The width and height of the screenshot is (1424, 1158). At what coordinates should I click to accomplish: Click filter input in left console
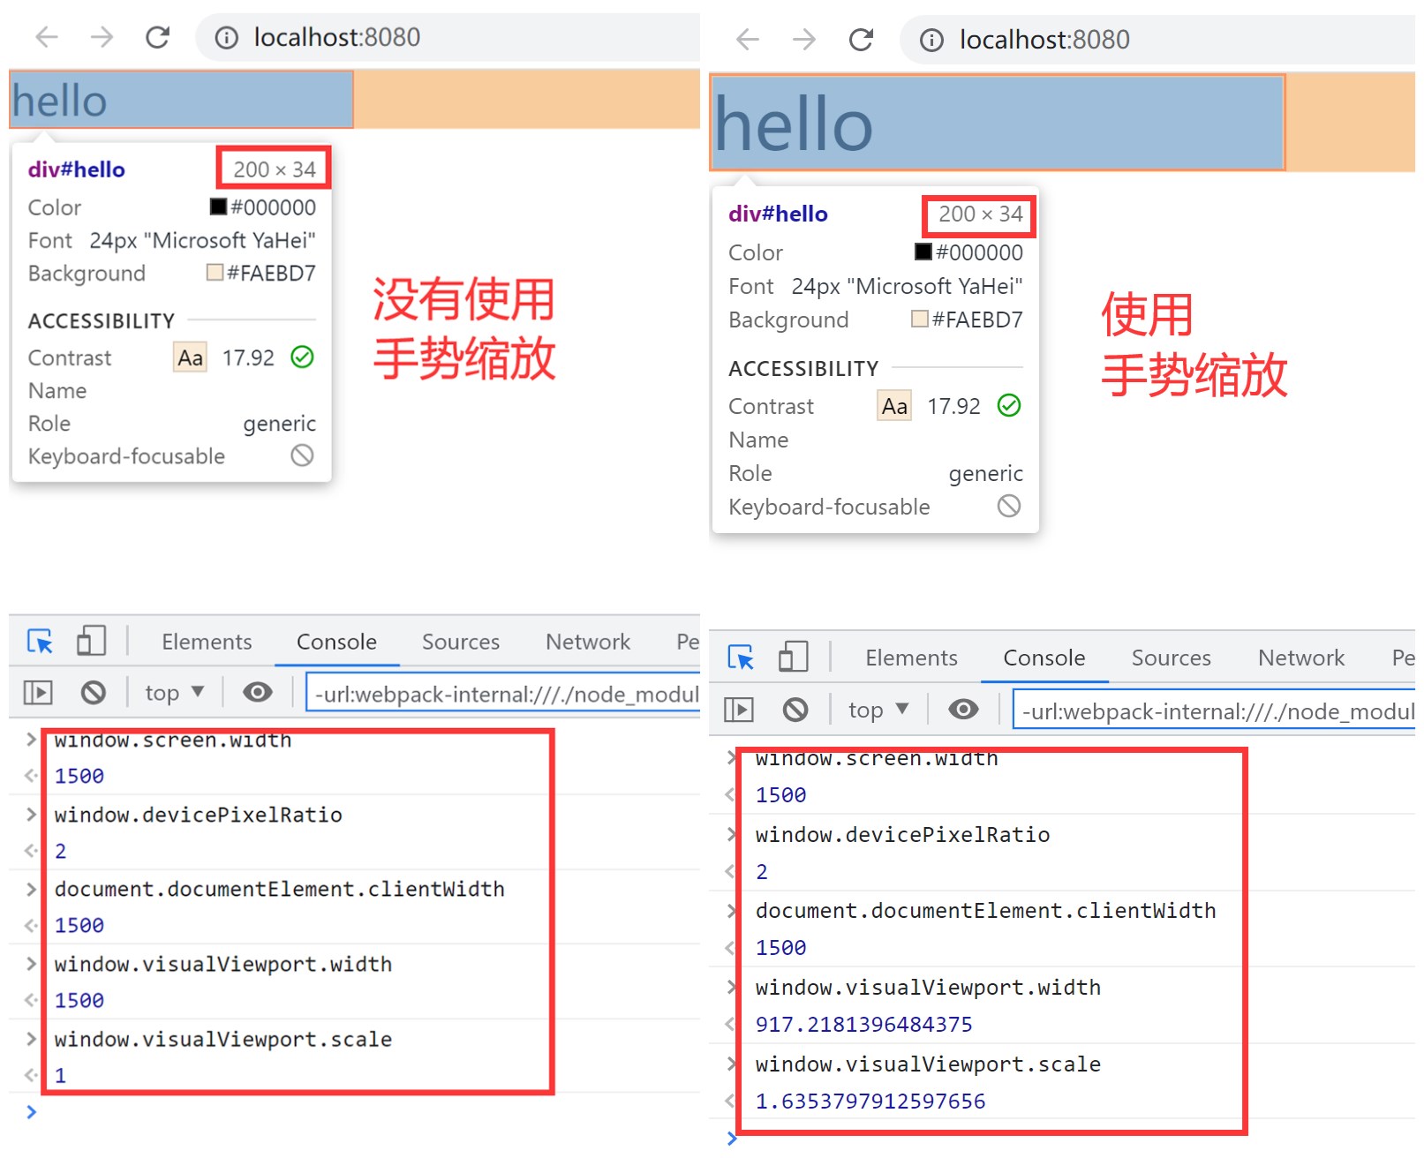point(503,694)
